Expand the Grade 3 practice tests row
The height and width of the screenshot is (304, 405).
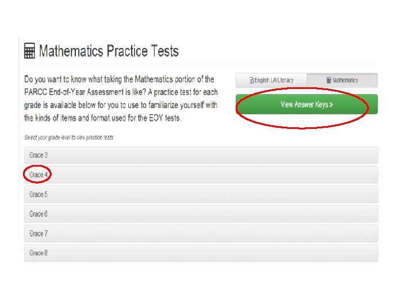201,155
